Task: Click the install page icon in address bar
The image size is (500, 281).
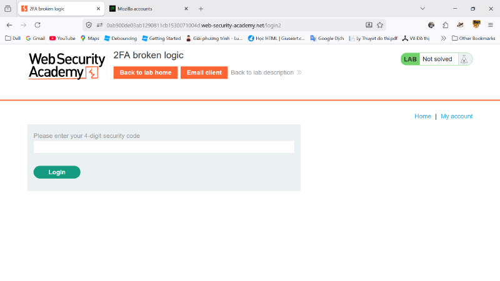Action: click(x=369, y=25)
